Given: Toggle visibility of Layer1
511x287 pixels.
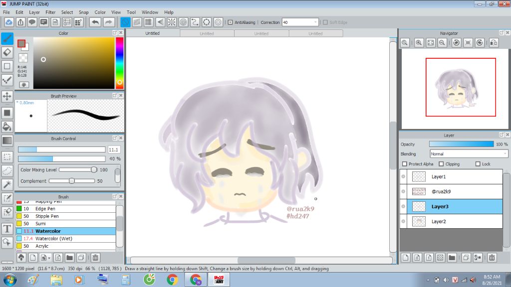Looking at the screenshot, I should [x=403, y=176].
